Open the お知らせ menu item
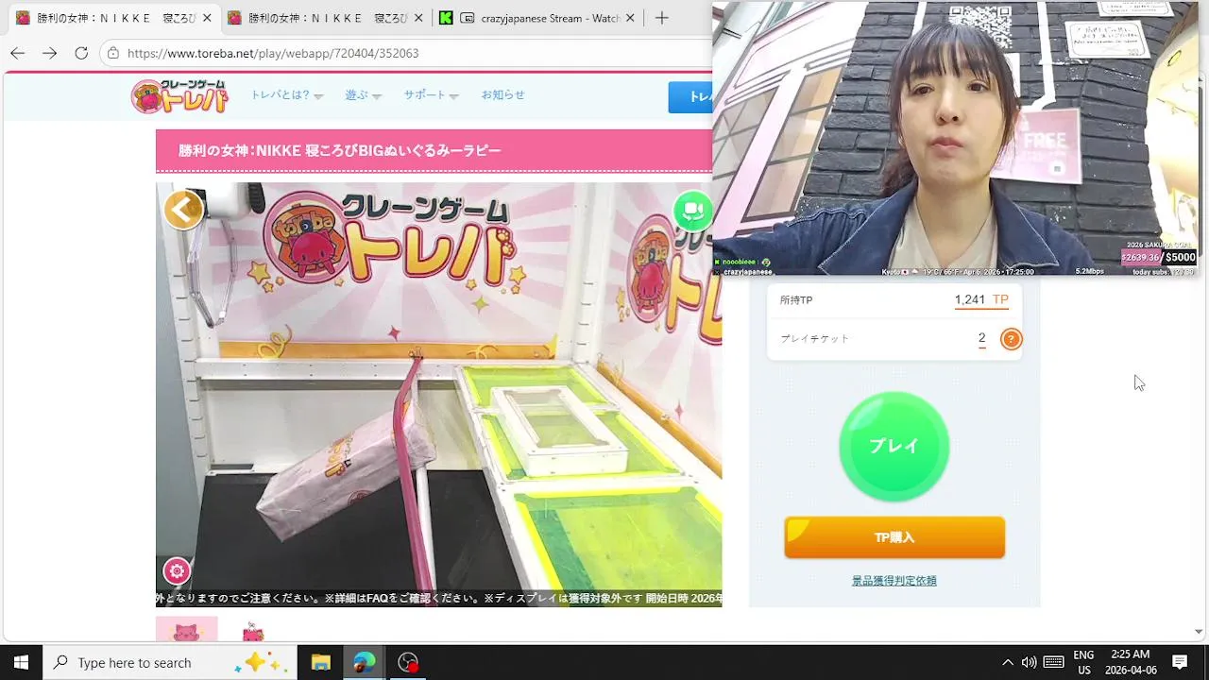 click(x=502, y=95)
